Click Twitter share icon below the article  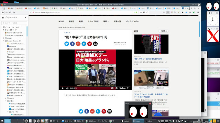[x=81, y=111]
